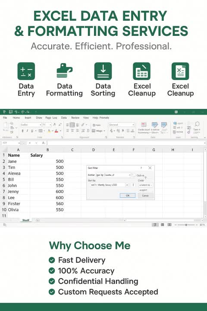
Task: Click the Save icon in title bar
Action: 11,112
